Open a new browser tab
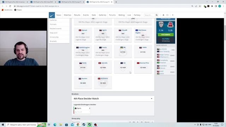 (x=116, y=2)
